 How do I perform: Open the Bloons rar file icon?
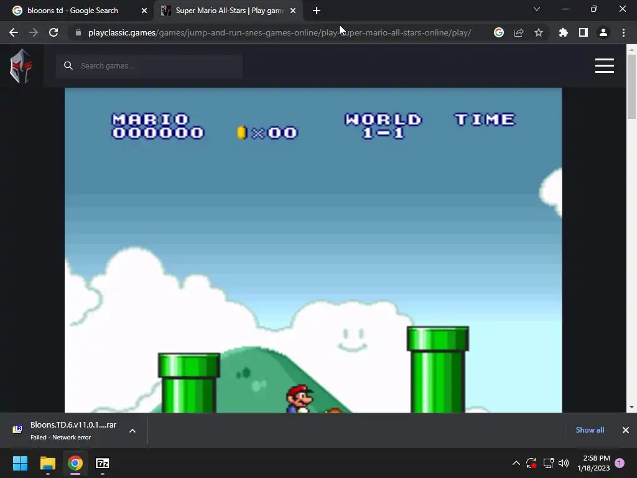click(17, 429)
